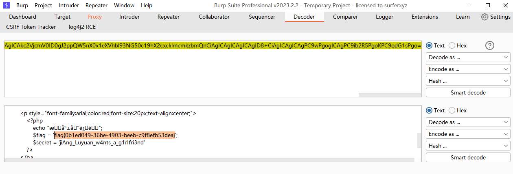Maximize the Burp Suite window
Screen dimensions: 513x174
488,5
